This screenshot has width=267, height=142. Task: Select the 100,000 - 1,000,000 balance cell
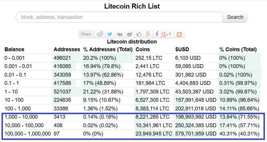28,134
